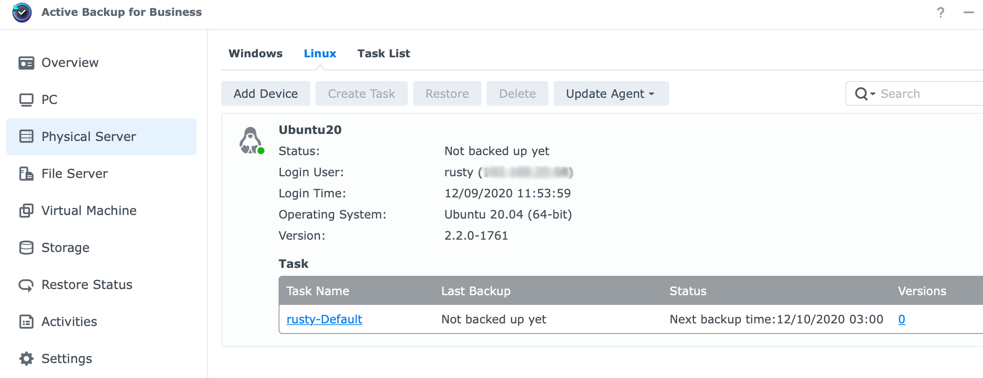Switch to the Linux tab
Screen dimensions: 983x378
pos(320,53)
